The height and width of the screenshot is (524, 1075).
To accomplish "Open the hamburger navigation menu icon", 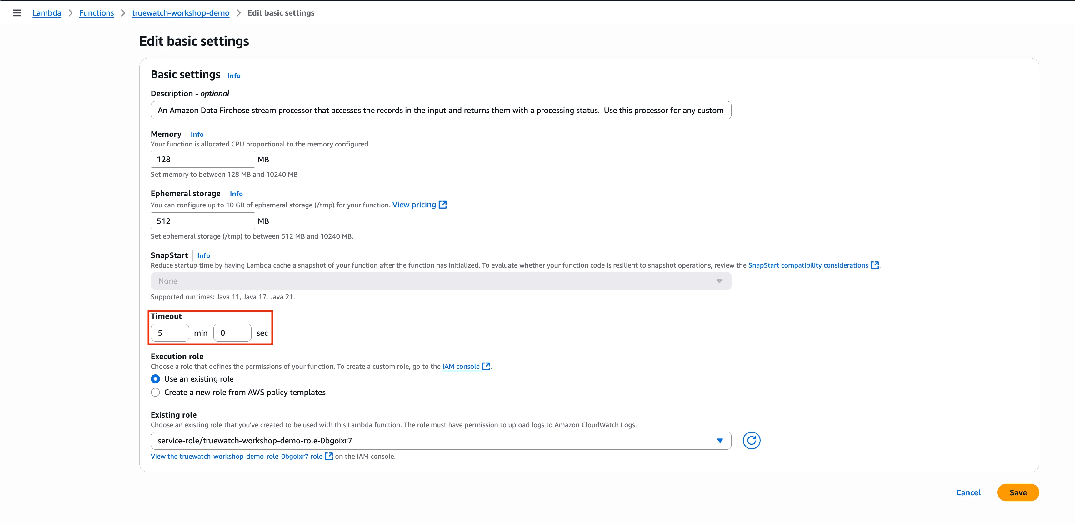I will pyautogui.click(x=17, y=13).
